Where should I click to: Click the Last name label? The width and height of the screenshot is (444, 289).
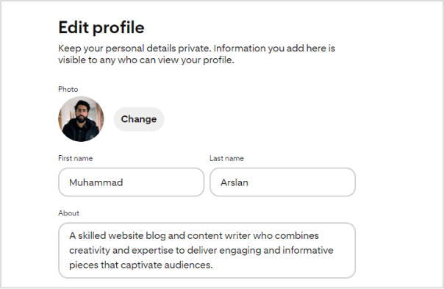click(x=226, y=158)
